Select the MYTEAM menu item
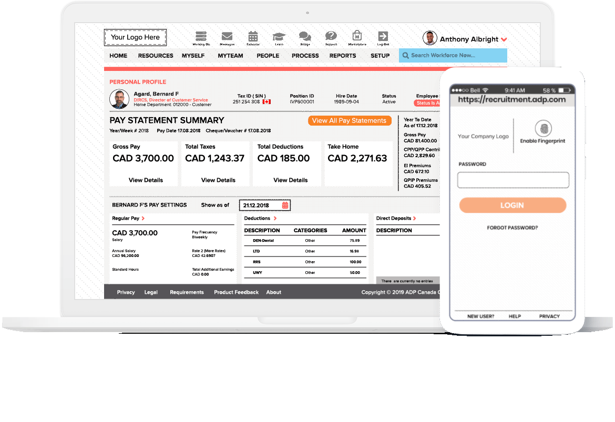This screenshot has height=422, width=615. click(x=230, y=56)
